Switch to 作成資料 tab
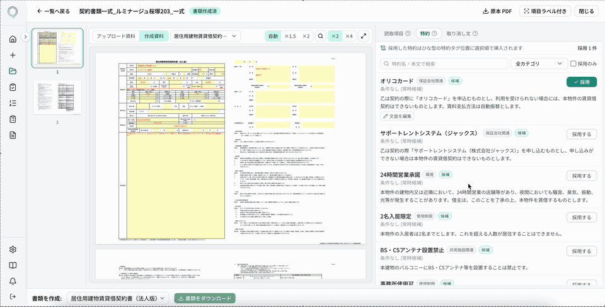 [x=154, y=36]
